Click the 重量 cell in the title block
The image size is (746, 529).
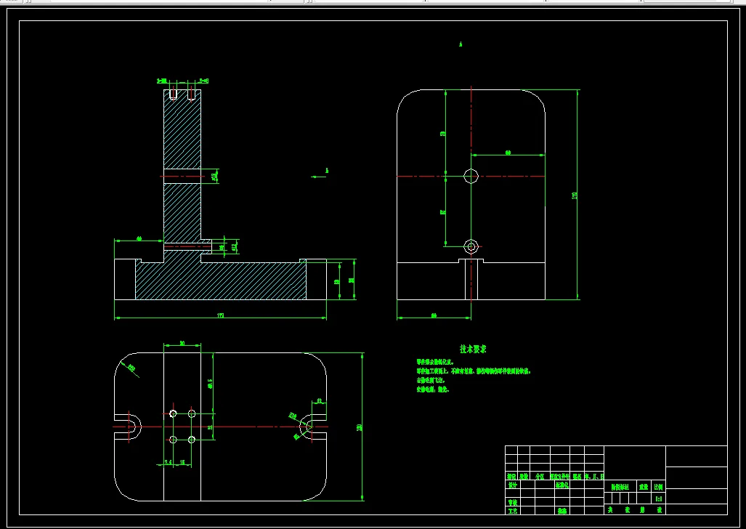[x=644, y=487]
